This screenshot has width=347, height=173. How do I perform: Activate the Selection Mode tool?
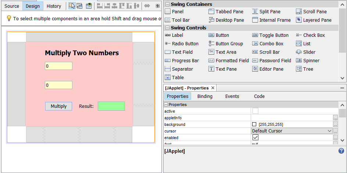[x=72, y=6]
